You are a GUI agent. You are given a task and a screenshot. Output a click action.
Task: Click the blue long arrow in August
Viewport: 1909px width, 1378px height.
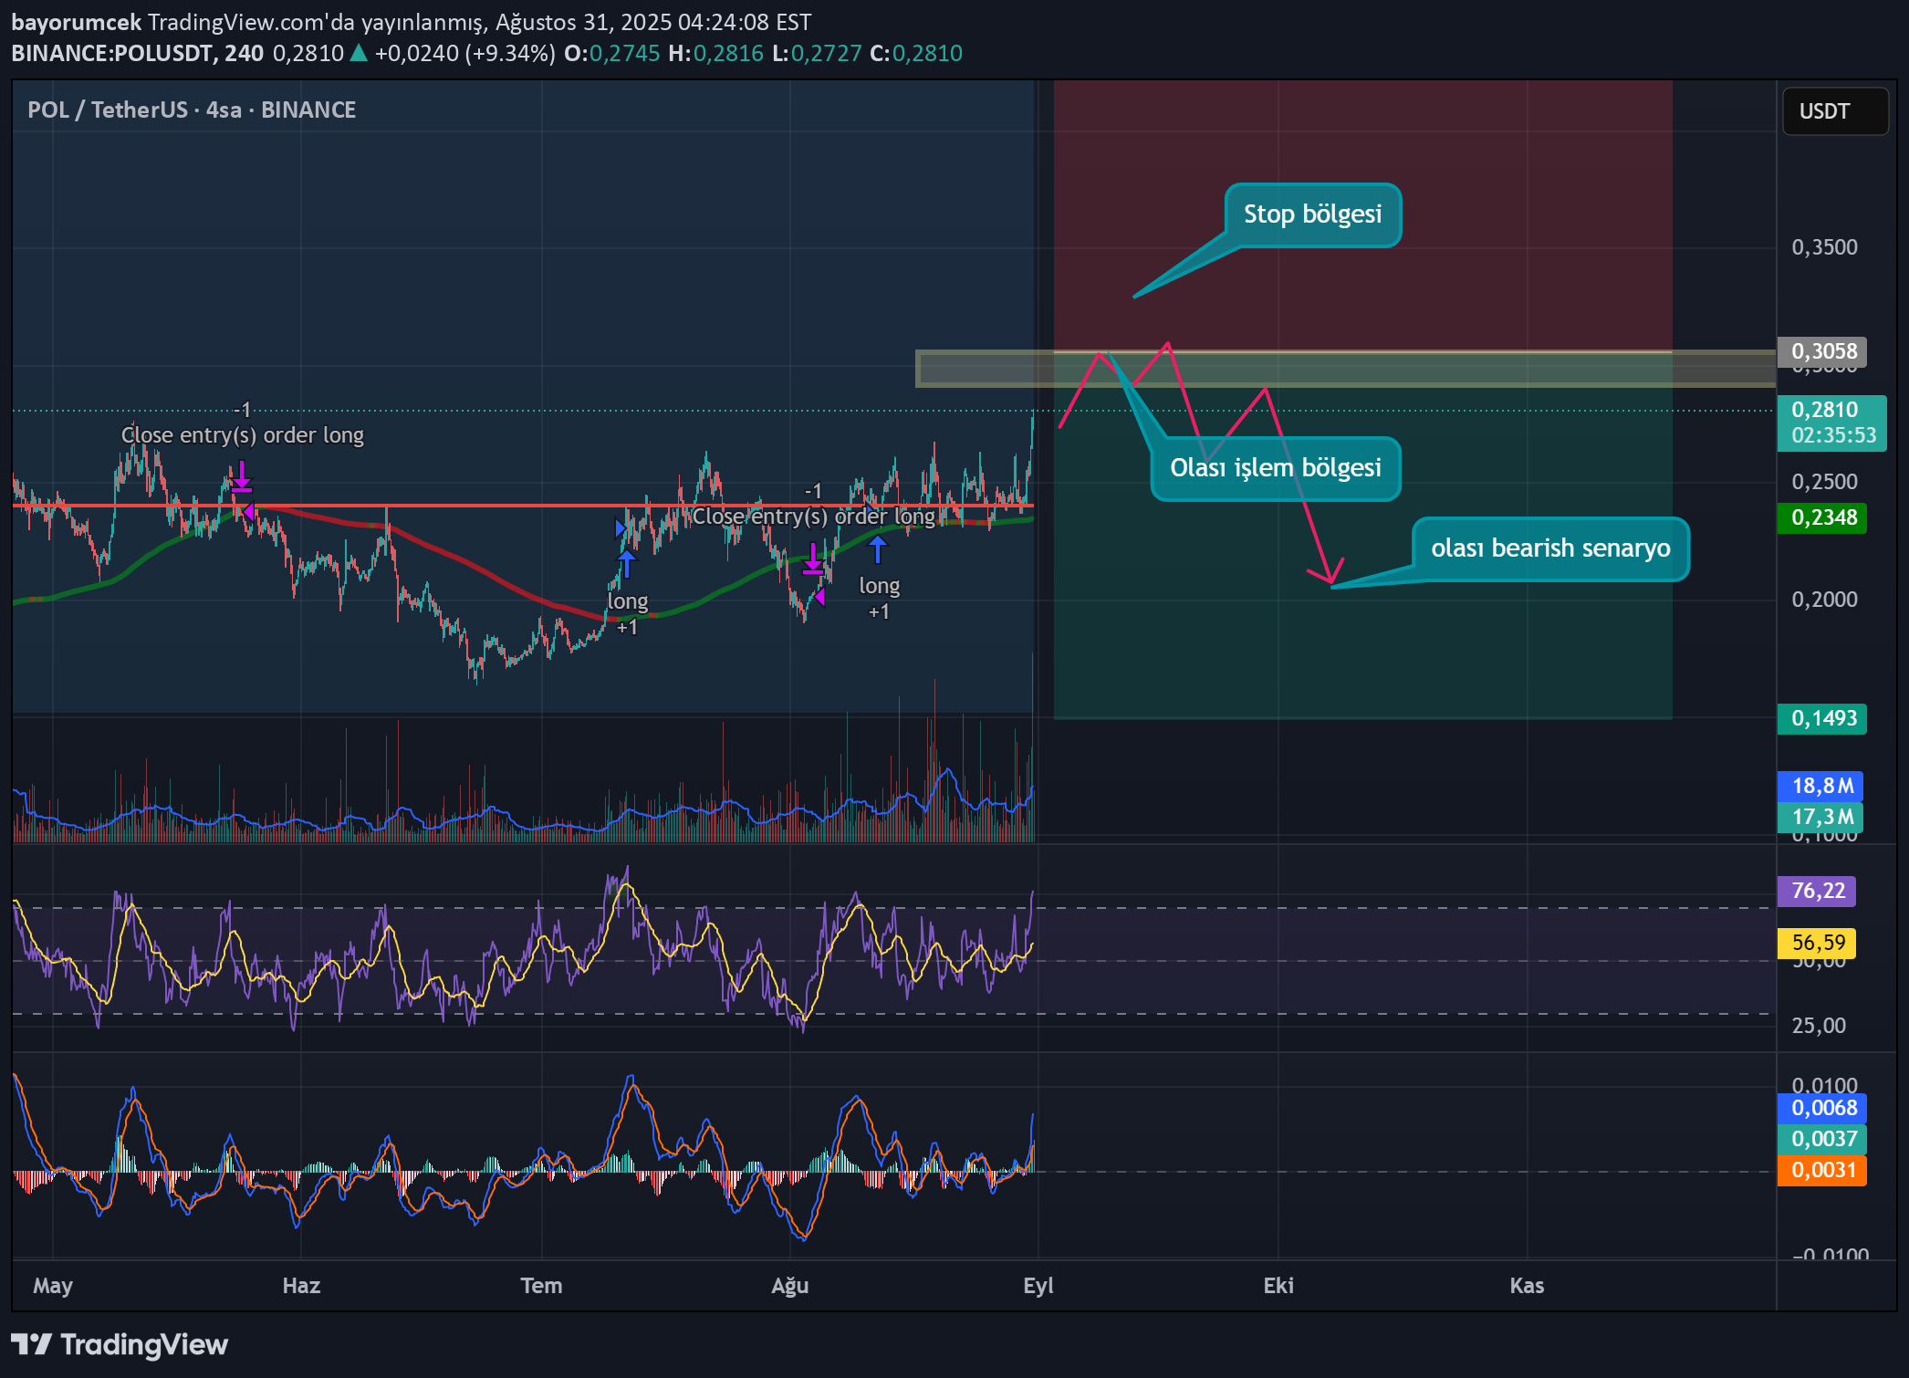(877, 548)
